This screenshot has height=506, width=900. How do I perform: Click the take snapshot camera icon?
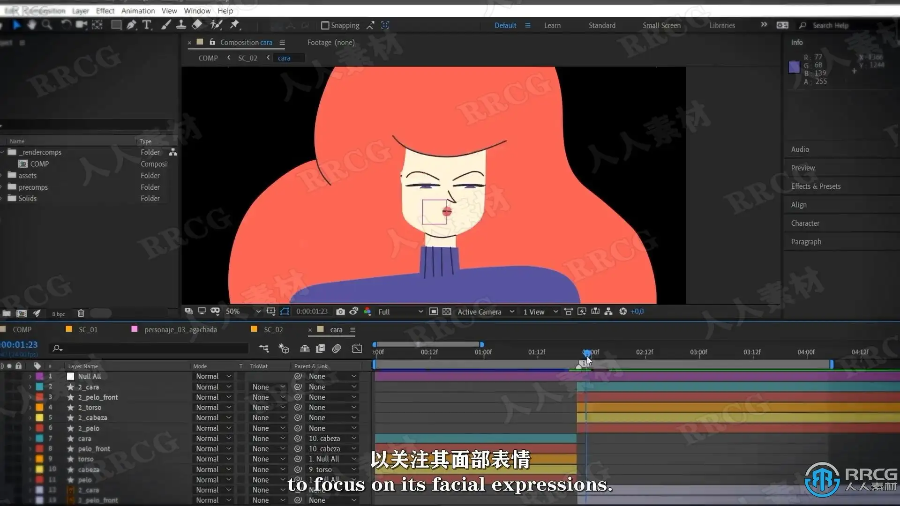[x=340, y=312]
